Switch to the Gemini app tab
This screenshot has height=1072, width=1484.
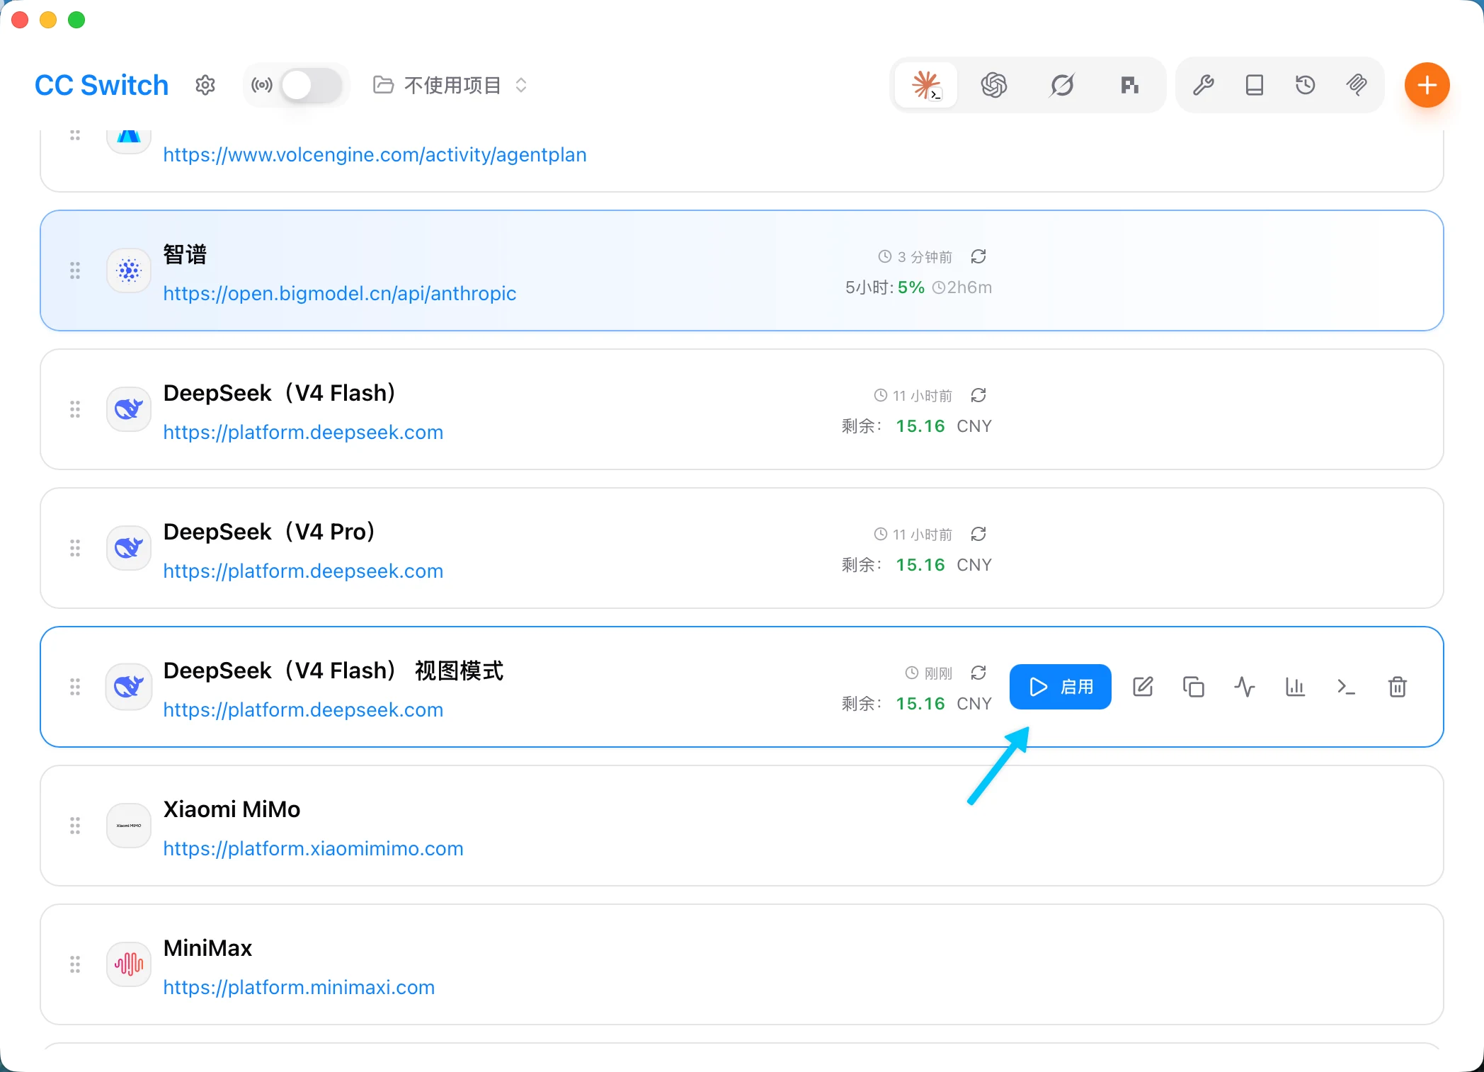[1062, 85]
